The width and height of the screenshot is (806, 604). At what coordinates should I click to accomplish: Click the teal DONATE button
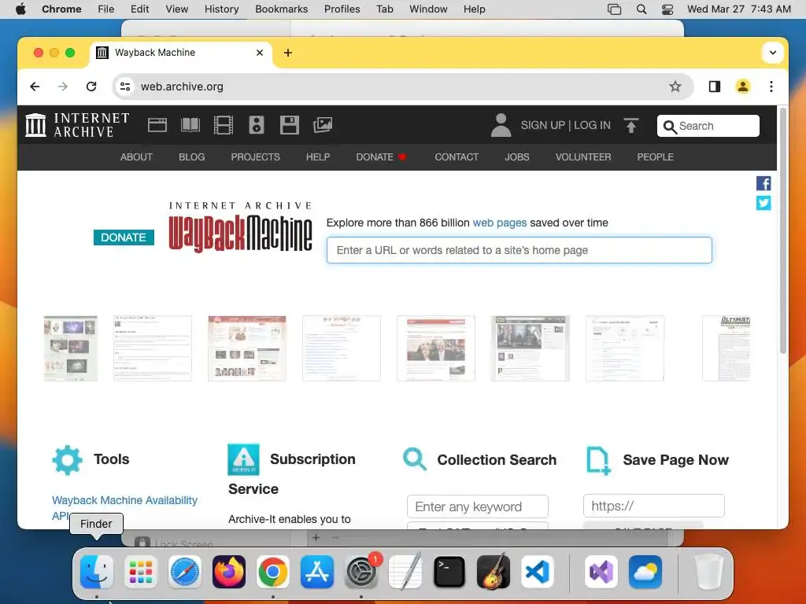point(124,238)
